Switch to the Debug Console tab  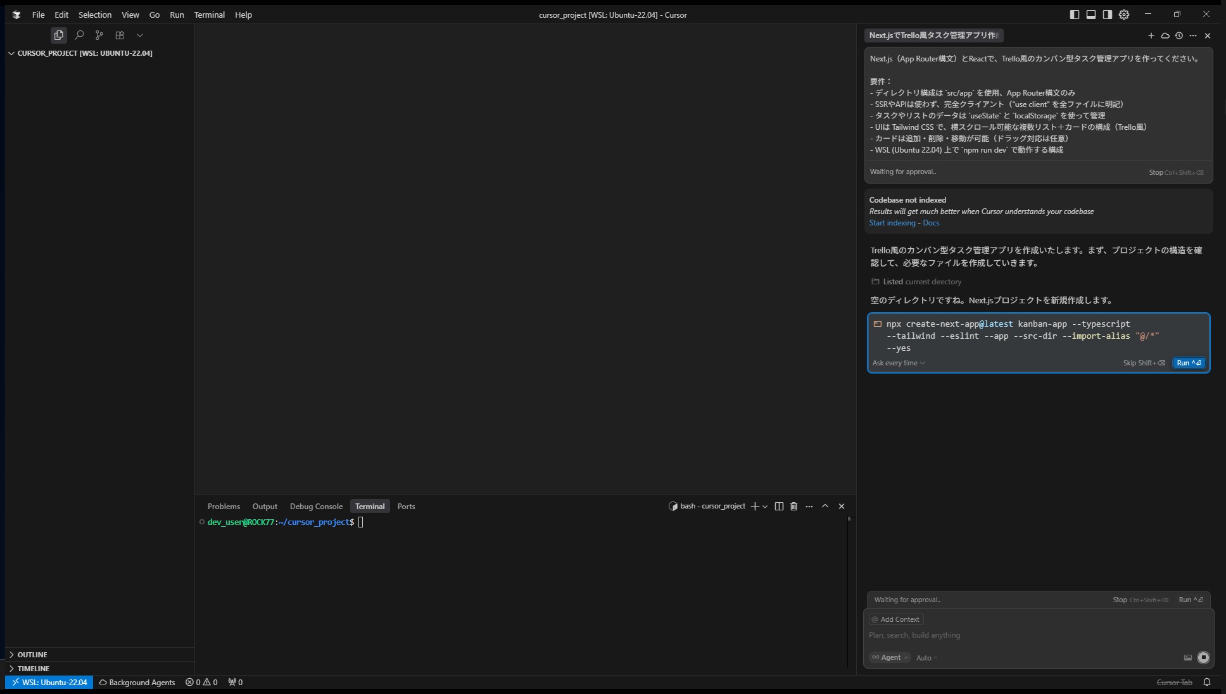pyautogui.click(x=316, y=507)
